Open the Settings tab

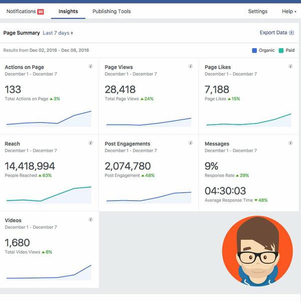click(258, 12)
